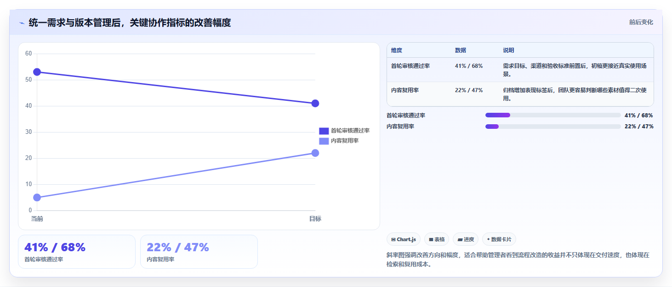Click the 说明 table column header
The height and width of the screenshot is (287, 672).
click(508, 50)
